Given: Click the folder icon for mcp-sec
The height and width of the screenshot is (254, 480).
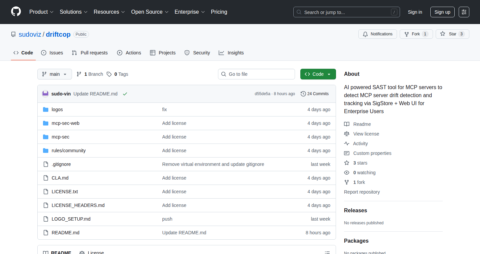Looking at the screenshot, I should [x=46, y=137].
